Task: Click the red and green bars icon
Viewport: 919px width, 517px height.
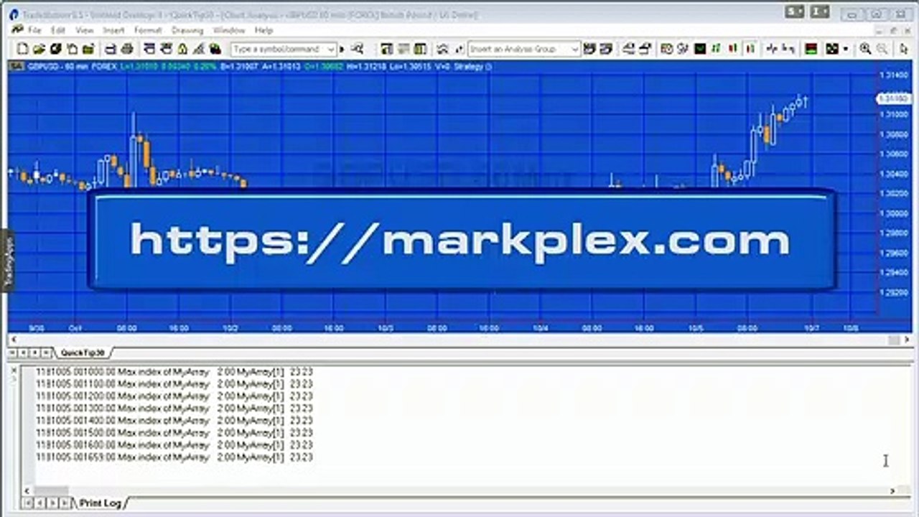Action: pyautogui.click(x=811, y=49)
